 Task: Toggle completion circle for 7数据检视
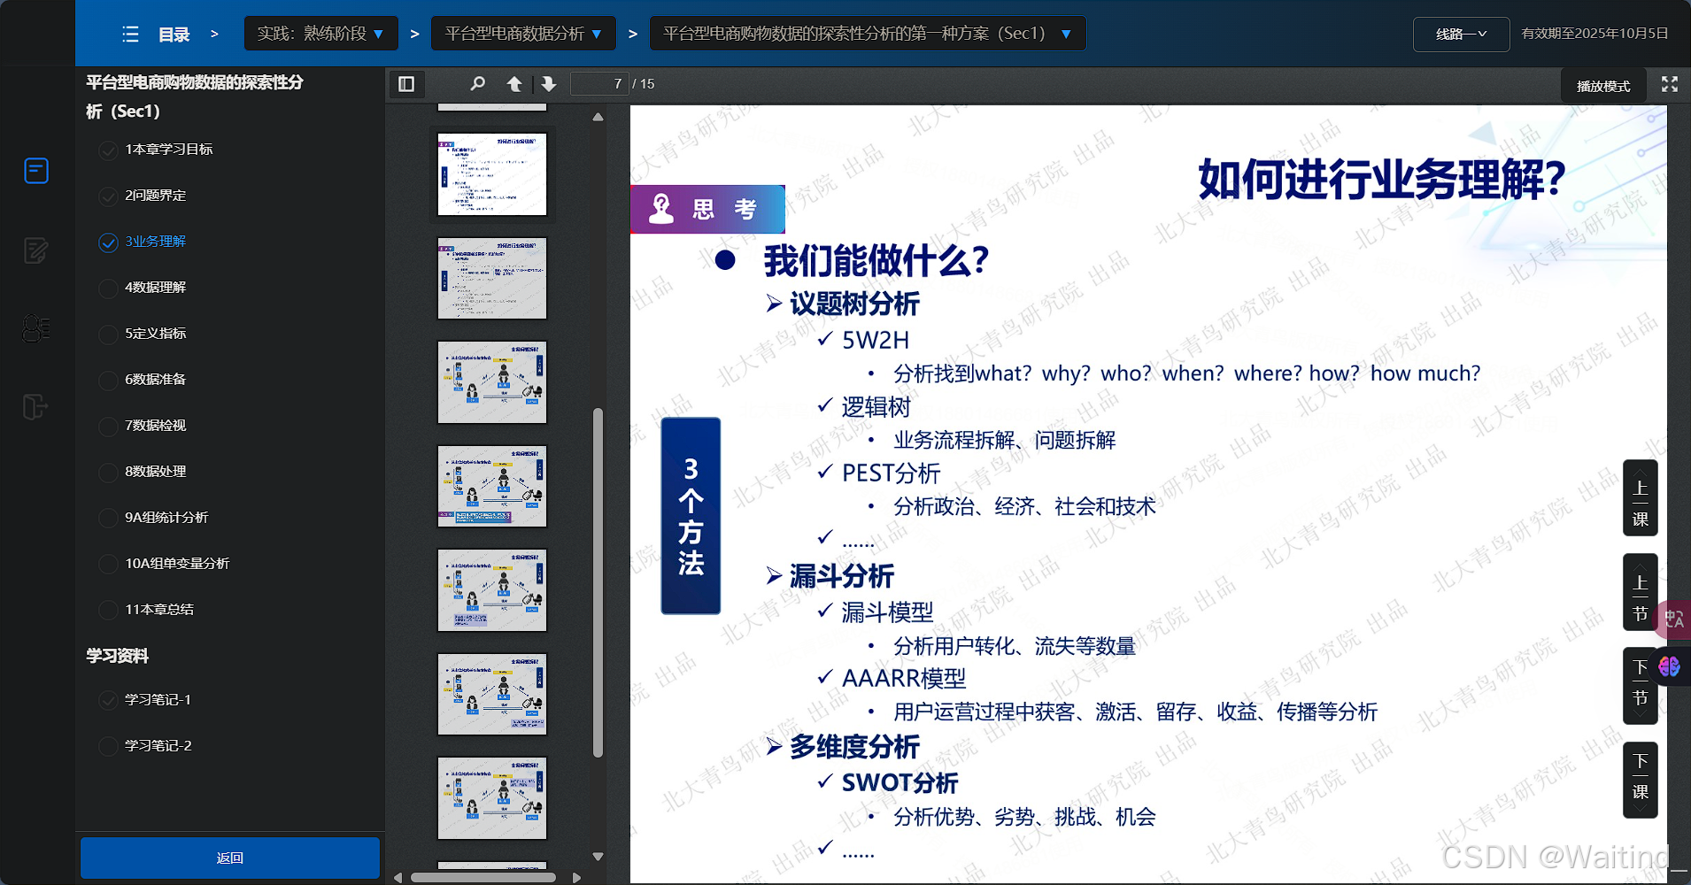pos(108,427)
